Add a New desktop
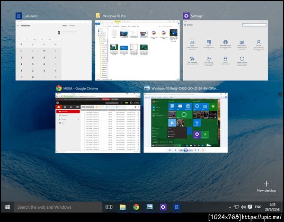This screenshot has height=222, width=284. [x=266, y=186]
